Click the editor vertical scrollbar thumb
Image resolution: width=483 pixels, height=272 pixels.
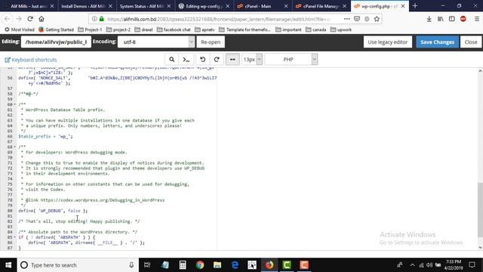480,210
